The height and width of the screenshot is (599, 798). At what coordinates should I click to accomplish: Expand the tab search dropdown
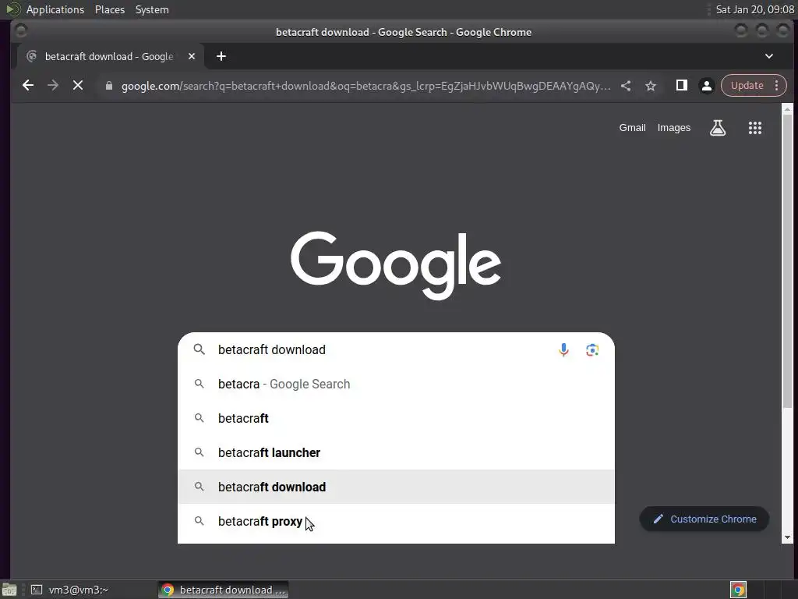pos(769,56)
